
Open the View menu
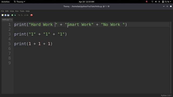click(12, 11)
